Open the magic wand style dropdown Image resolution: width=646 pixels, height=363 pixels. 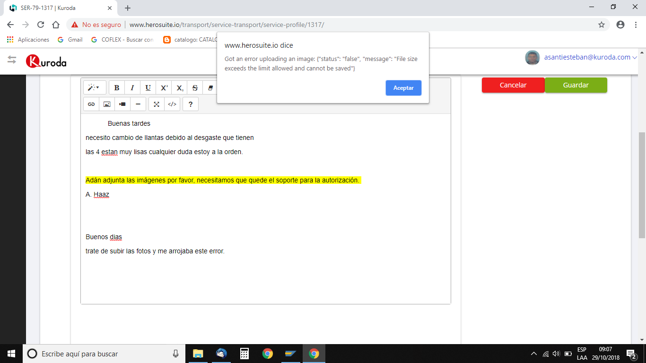[94, 88]
